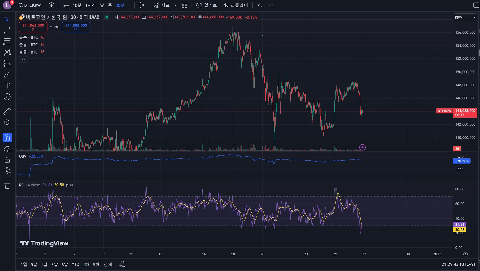
Task: Select the brush drawing tool
Action: (x=7, y=75)
